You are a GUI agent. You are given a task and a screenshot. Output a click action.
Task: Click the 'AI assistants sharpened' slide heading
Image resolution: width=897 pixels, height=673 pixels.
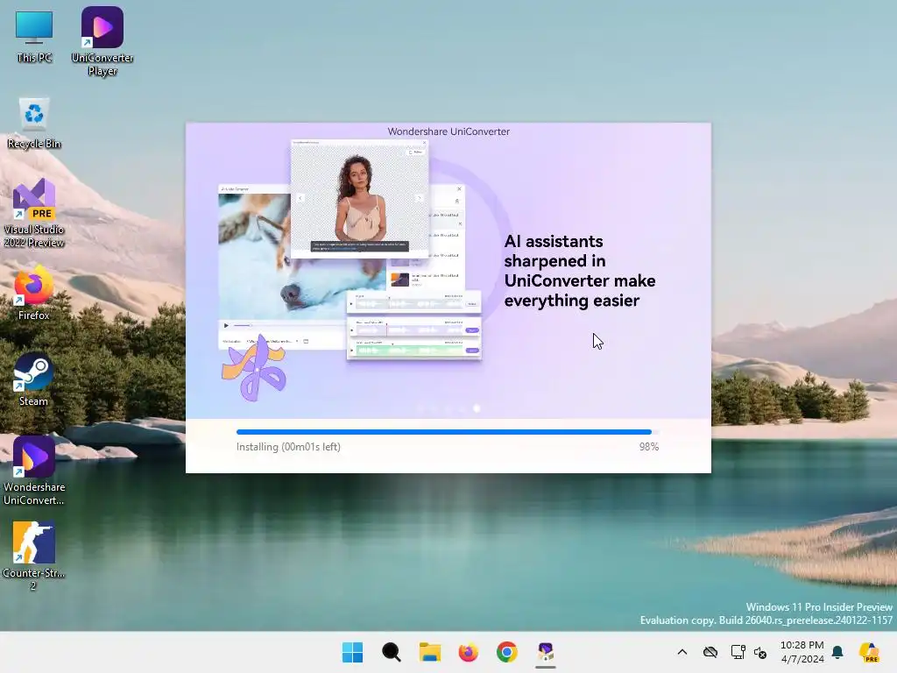[x=580, y=271]
